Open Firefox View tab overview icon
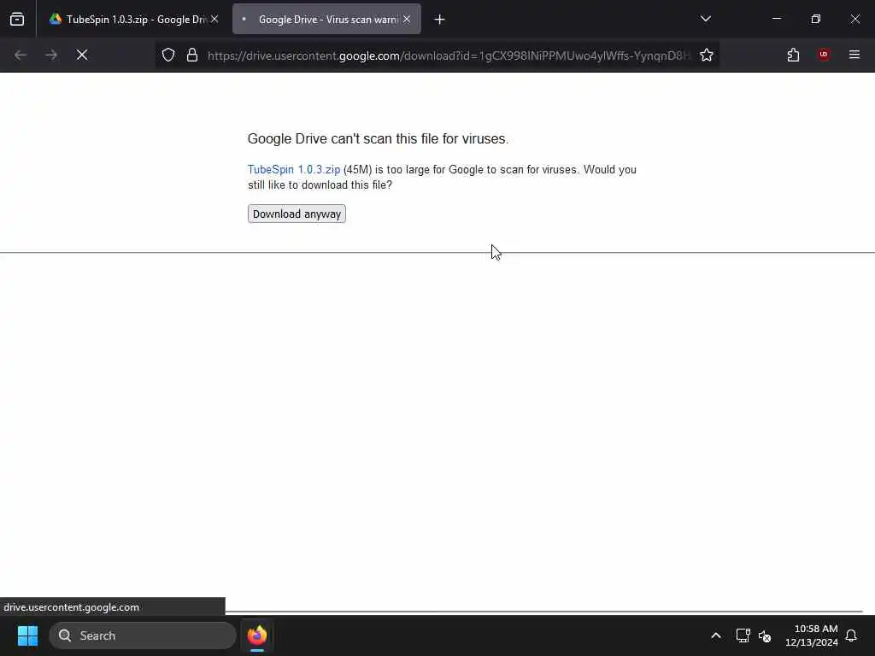Viewport: 875px width, 656px height. pos(17,20)
